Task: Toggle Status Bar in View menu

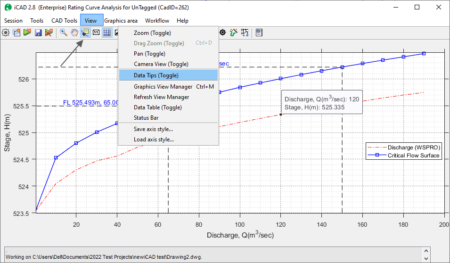Action: point(146,118)
